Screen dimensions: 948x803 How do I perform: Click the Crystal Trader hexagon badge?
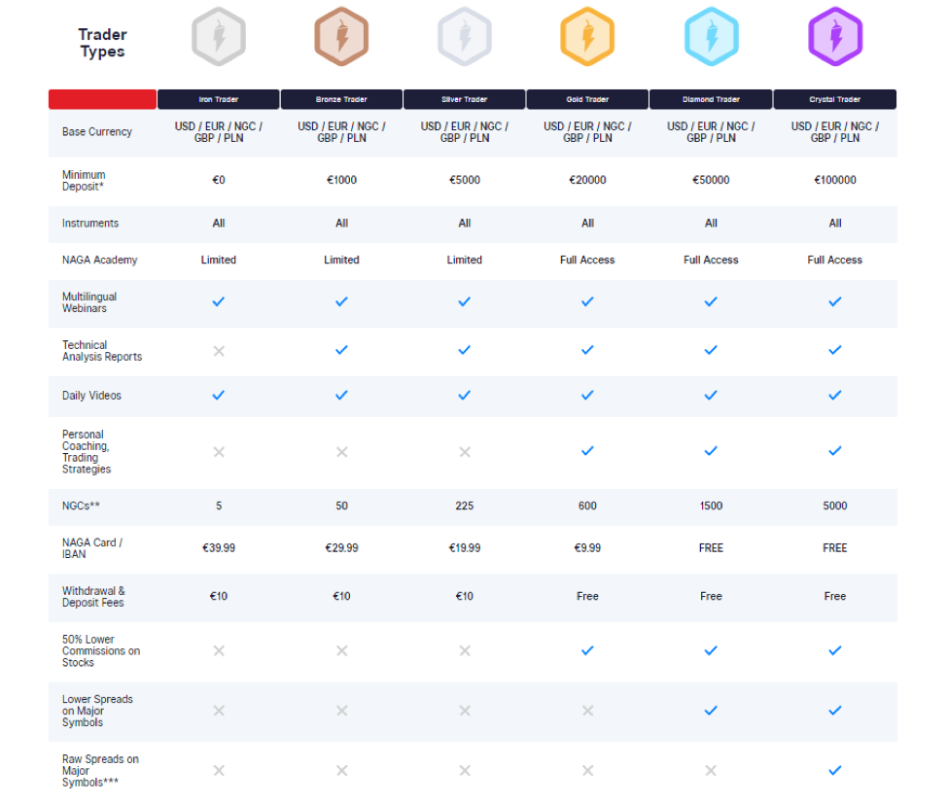tap(835, 36)
